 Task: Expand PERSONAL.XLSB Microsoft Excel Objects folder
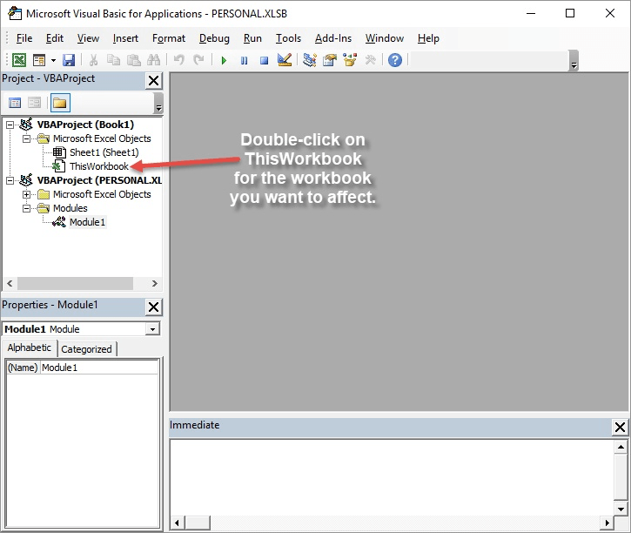click(x=27, y=194)
